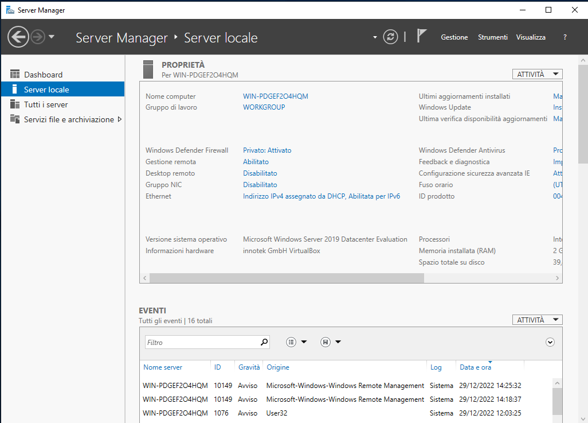Open the help question mark menu

(x=565, y=37)
